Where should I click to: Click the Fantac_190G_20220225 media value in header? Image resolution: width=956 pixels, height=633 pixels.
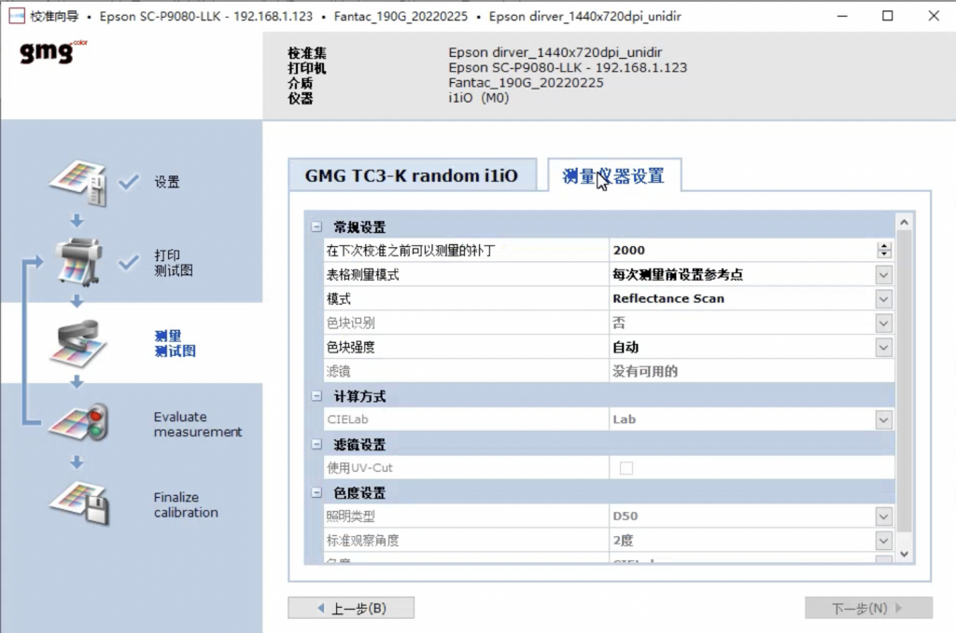click(527, 83)
